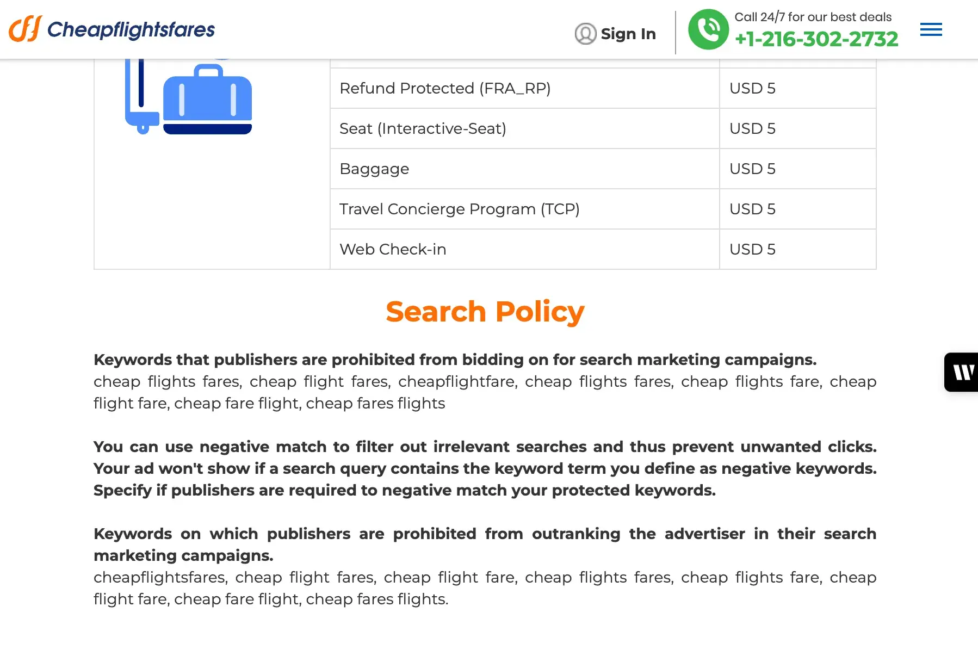Screen dimensions: 978x668
Task: Select the user avatar icon beside Sign In
Action: [x=584, y=34]
